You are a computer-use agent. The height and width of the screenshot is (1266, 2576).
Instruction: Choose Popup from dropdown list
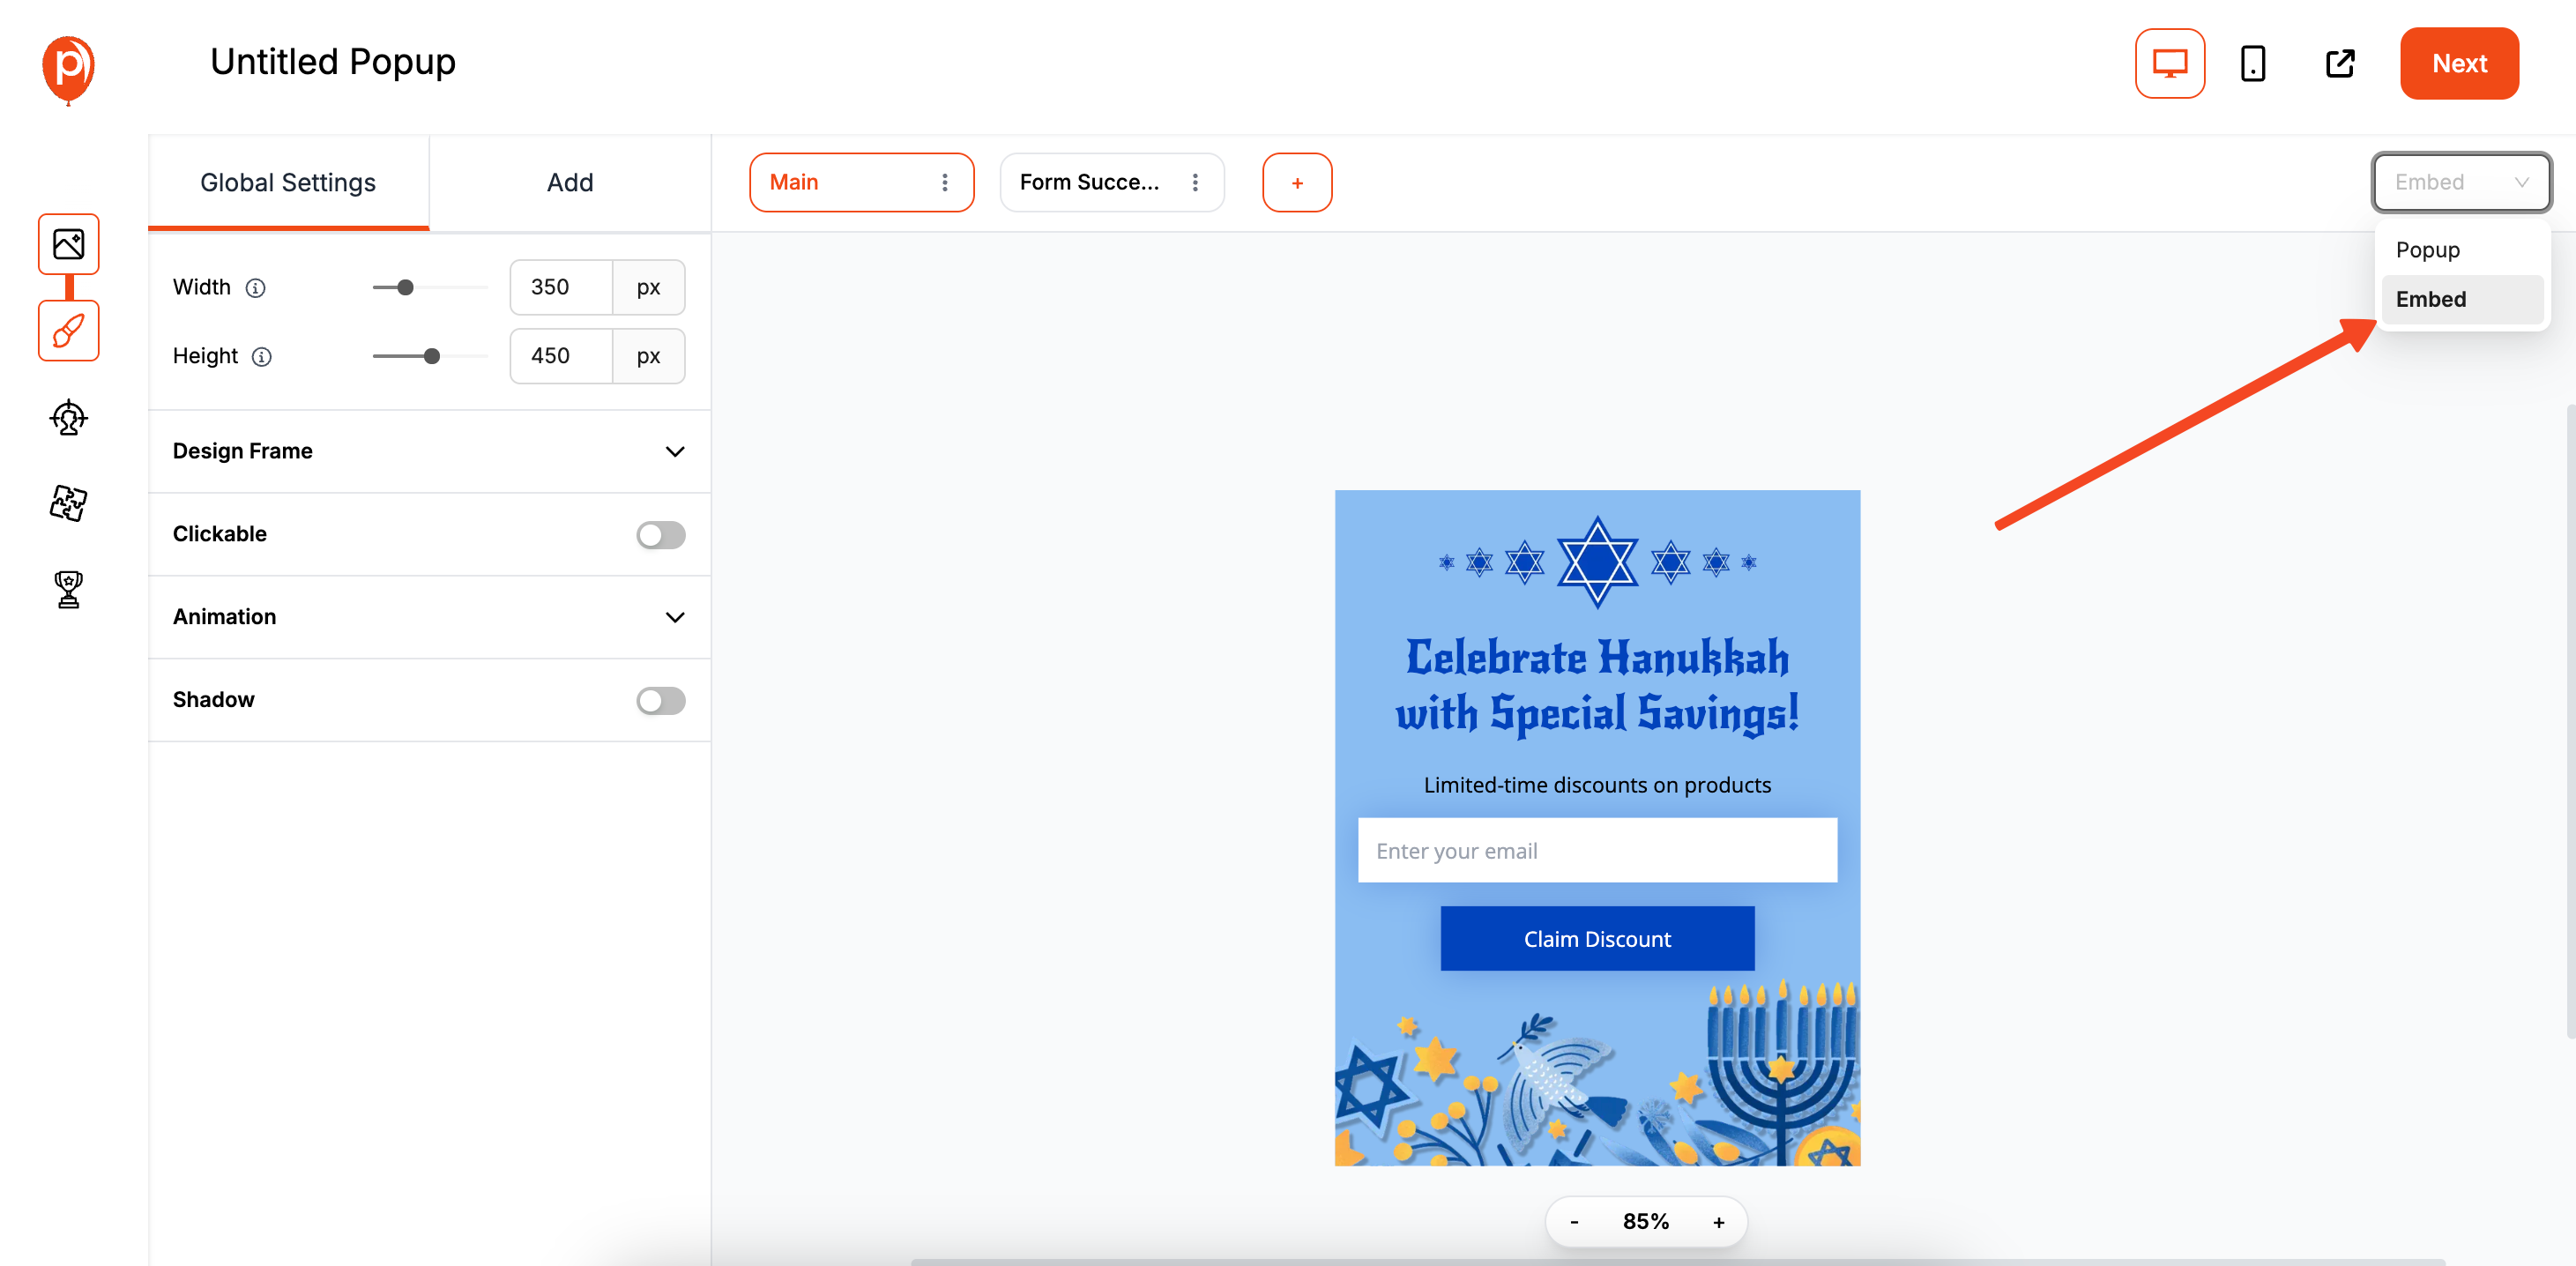pos(2461,250)
